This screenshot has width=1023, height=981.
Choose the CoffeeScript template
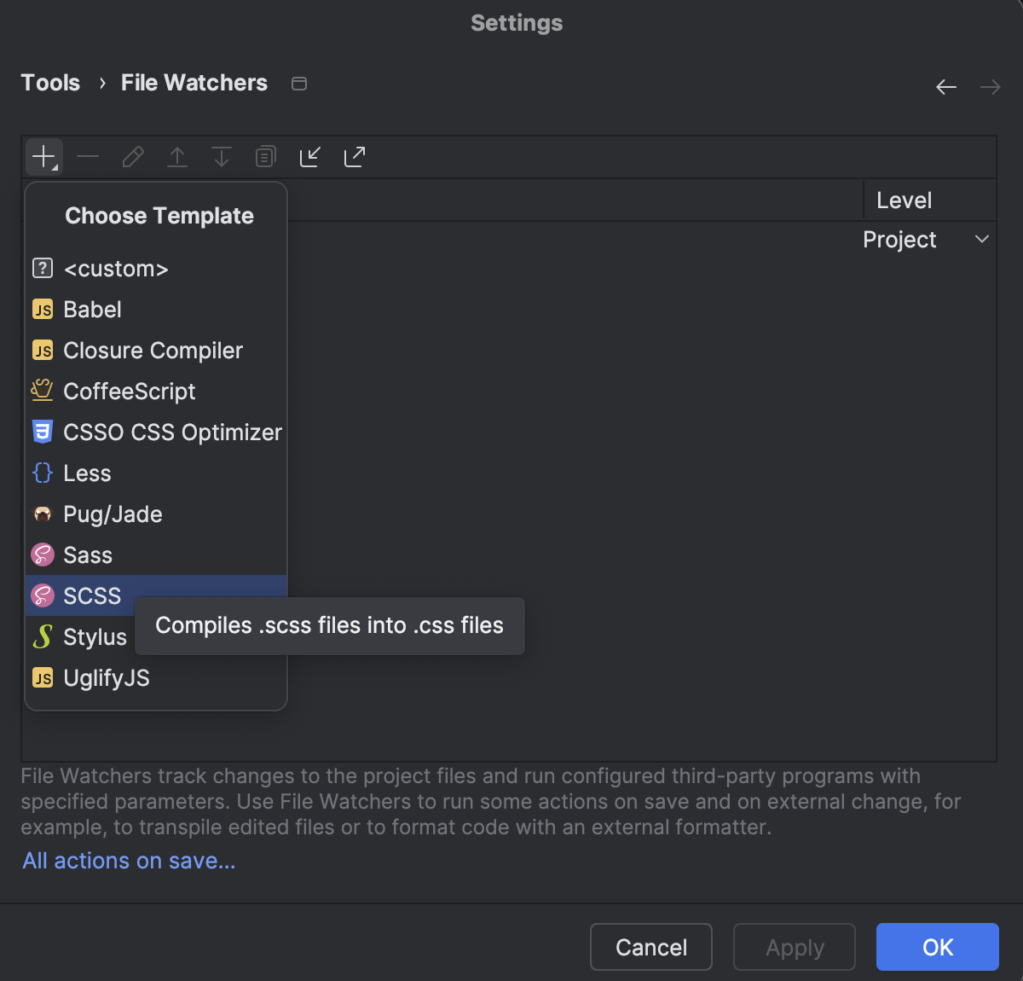[128, 391]
